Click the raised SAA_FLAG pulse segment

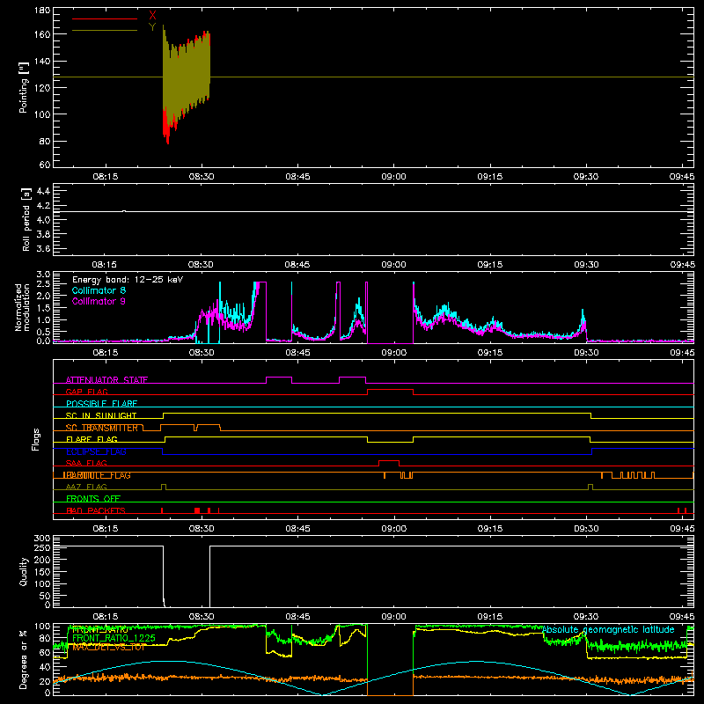coord(389,460)
